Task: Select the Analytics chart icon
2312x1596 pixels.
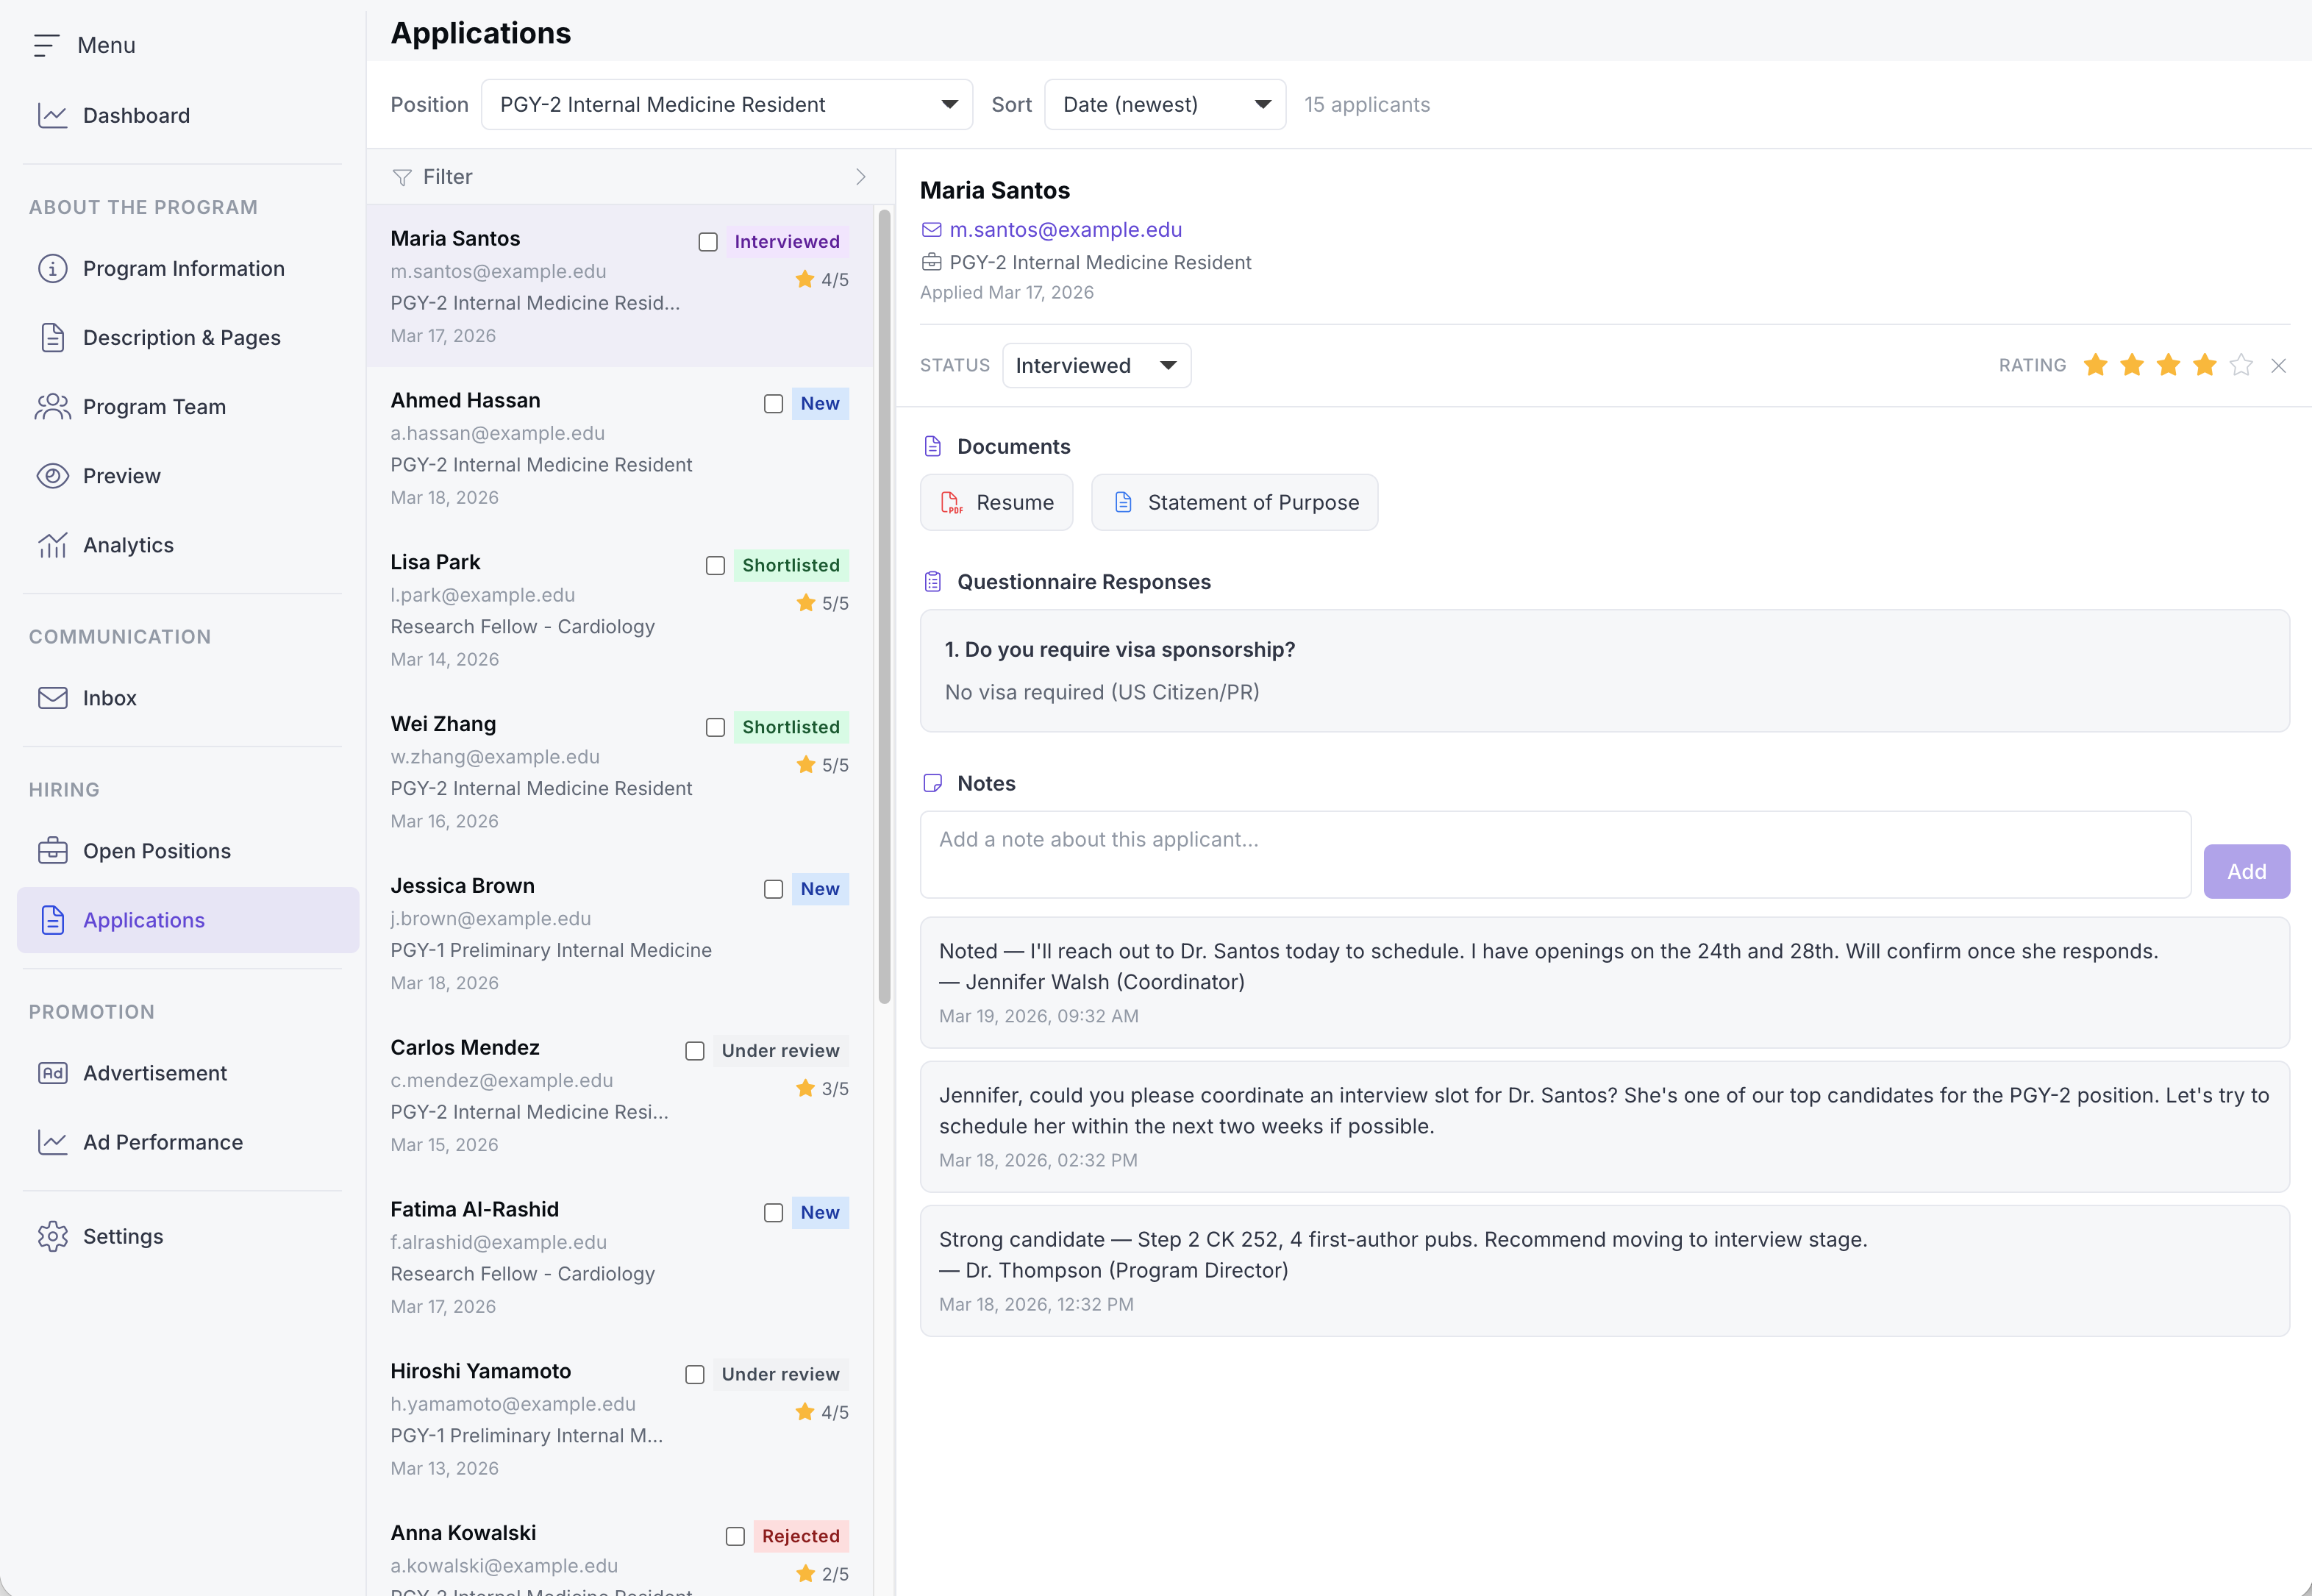Action: pos(53,545)
